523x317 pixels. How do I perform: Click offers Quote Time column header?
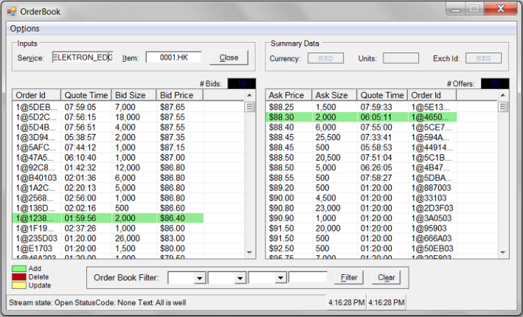pyautogui.click(x=382, y=95)
